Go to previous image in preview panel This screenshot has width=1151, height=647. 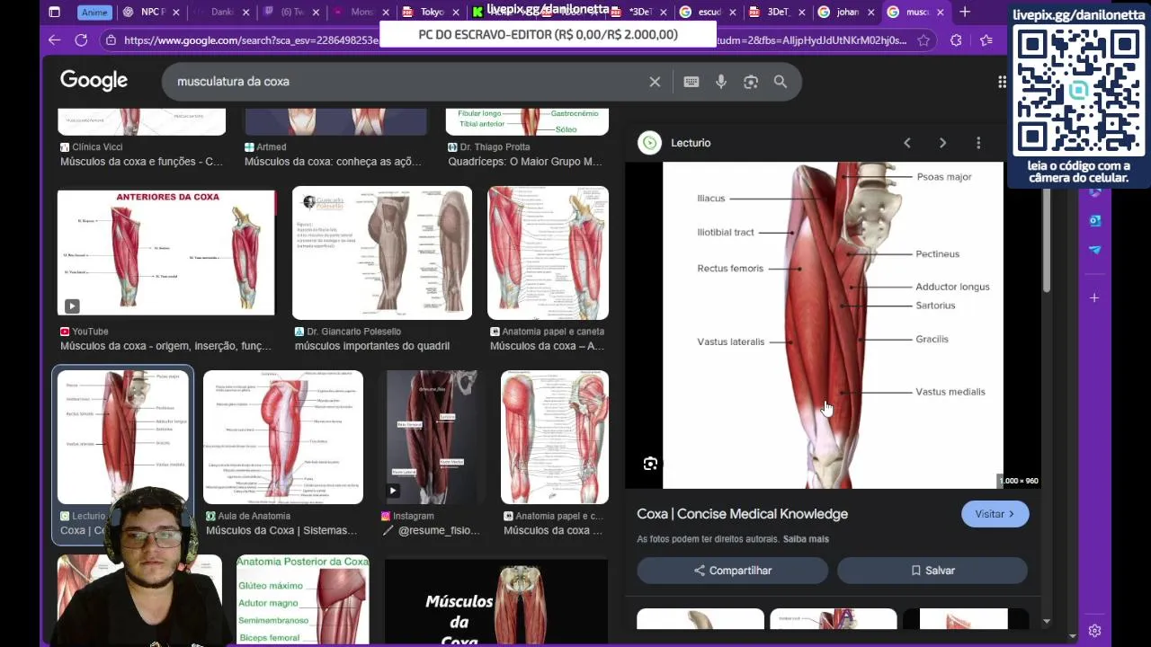point(907,143)
